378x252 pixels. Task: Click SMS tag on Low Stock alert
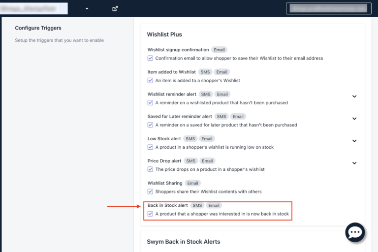click(190, 139)
